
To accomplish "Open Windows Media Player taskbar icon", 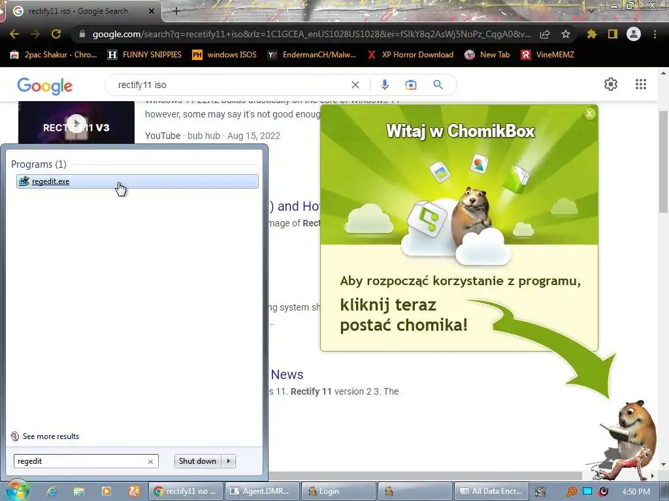I will coord(106,491).
